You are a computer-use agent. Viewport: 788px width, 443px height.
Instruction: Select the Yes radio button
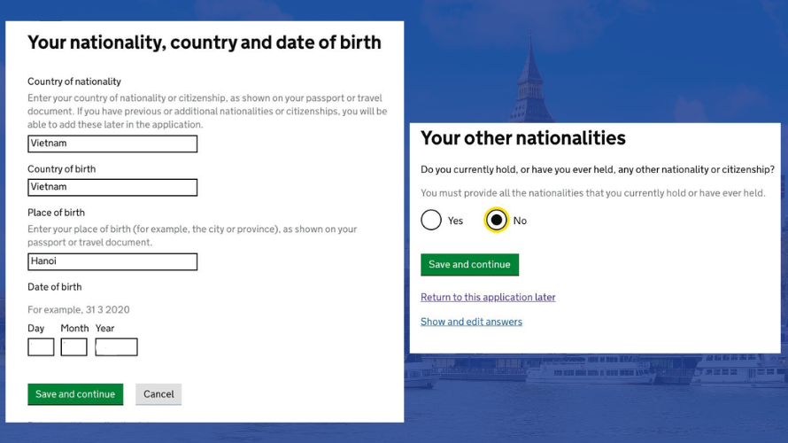coord(431,221)
